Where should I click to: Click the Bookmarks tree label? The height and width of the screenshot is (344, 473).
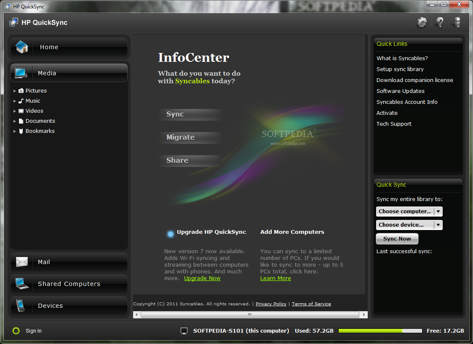point(40,131)
